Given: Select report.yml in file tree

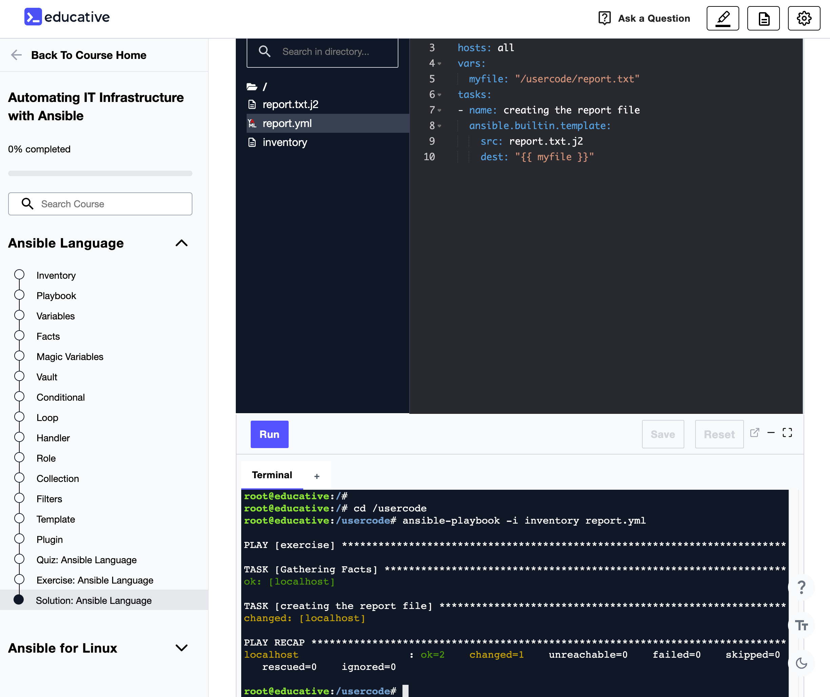Looking at the screenshot, I should point(328,123).
